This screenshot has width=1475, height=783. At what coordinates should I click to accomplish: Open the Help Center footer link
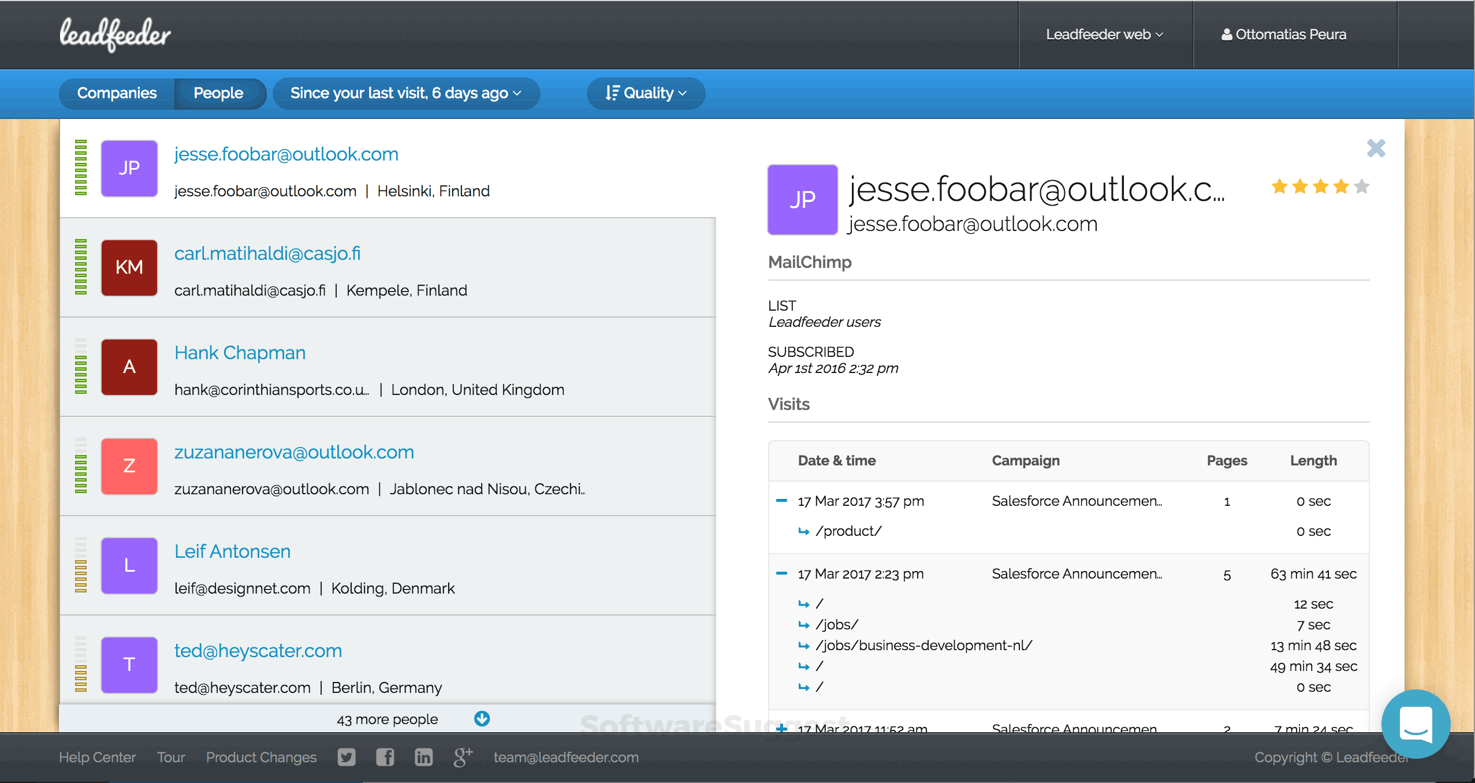tap(98, 757)
